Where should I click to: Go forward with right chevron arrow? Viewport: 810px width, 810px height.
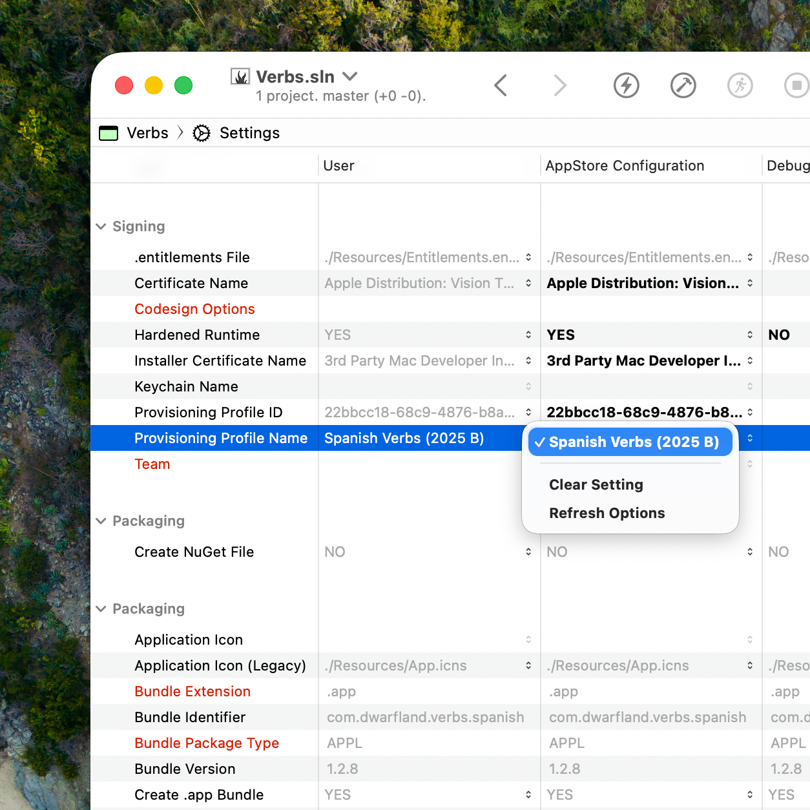pos(560,85)
